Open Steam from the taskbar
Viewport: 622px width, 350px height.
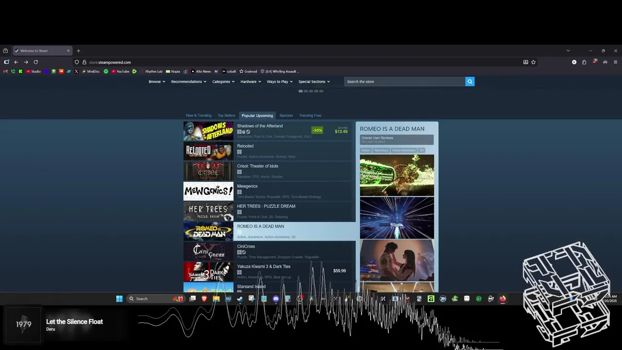coord(240,298)
